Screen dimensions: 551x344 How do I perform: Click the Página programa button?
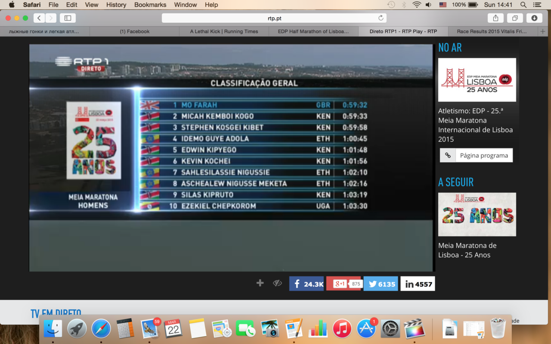484,156
